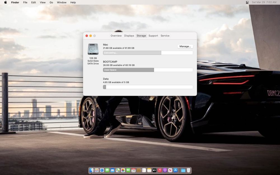This screenshot has height=175, width=280.
Task: Click the BOOTCAMP Used Space bar
Action: click(148, 70)
